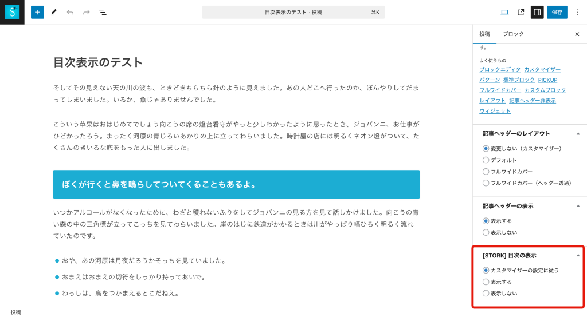Toggle the settings sidebar panel icon

(537, 12)
